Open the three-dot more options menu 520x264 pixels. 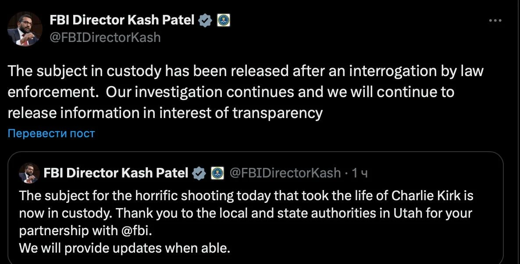[x=495, y=21]
